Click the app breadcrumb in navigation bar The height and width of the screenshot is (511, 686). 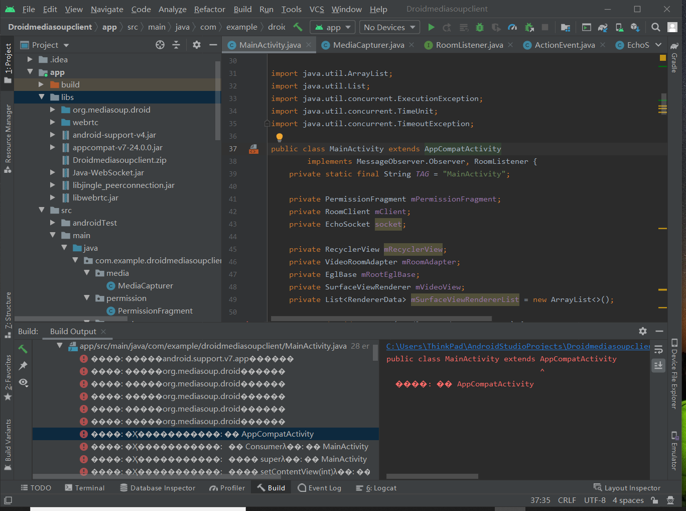(109, 27)
